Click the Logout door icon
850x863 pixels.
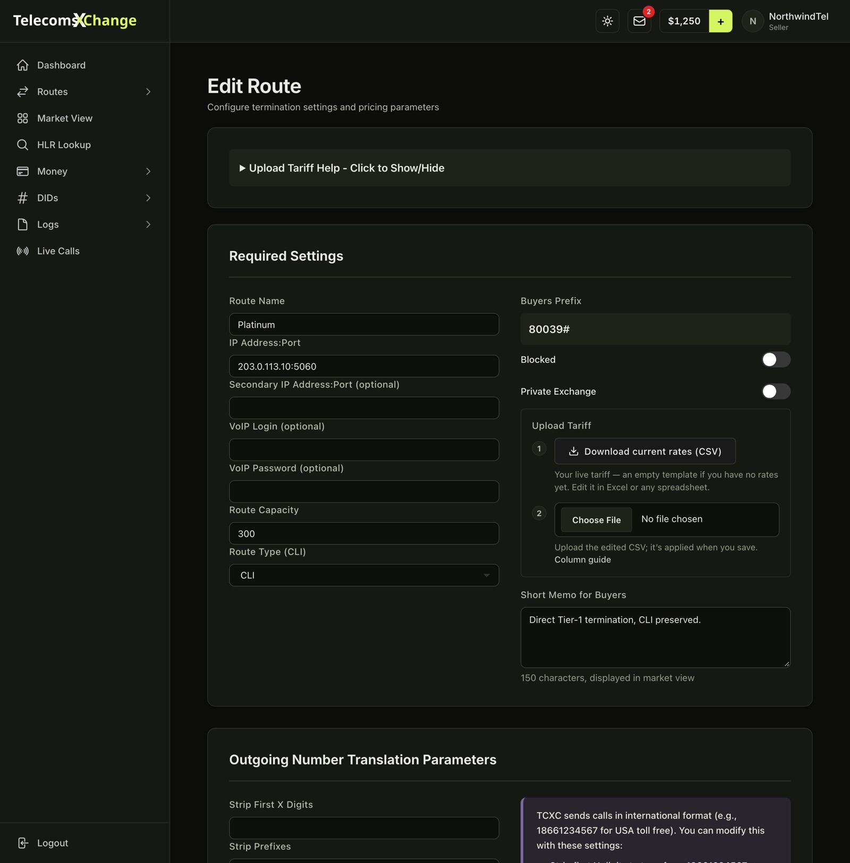(22, 843)
